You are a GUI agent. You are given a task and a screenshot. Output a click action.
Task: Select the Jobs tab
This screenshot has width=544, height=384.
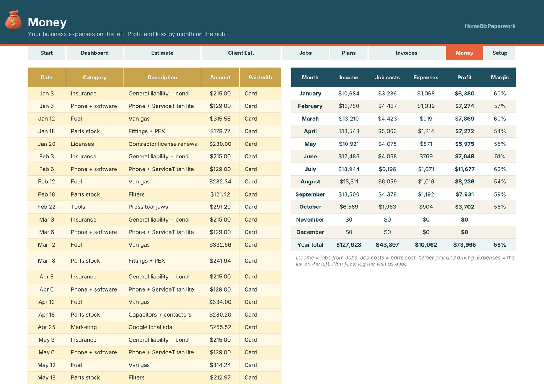pos(305,53)
